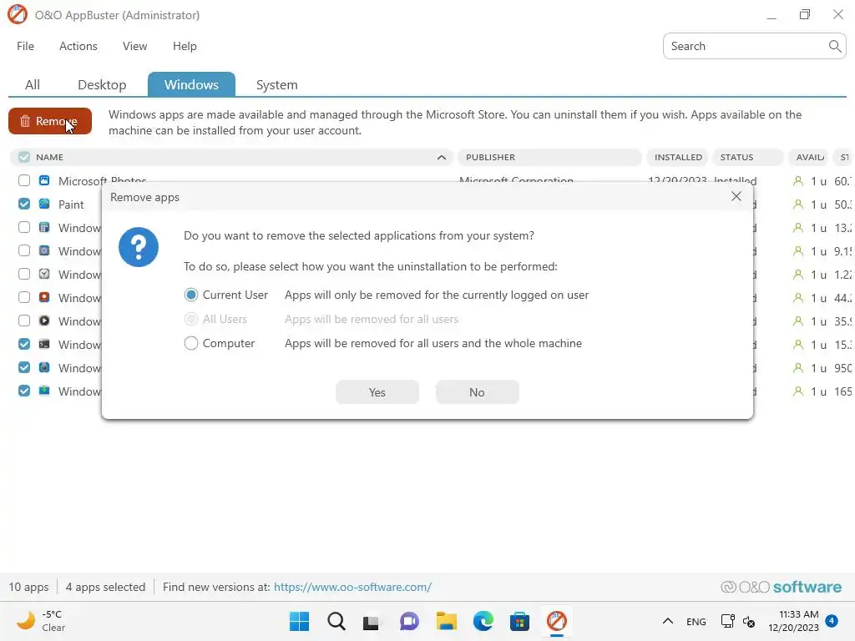Open Microsoft Store from the taskbar

[519, 621]
